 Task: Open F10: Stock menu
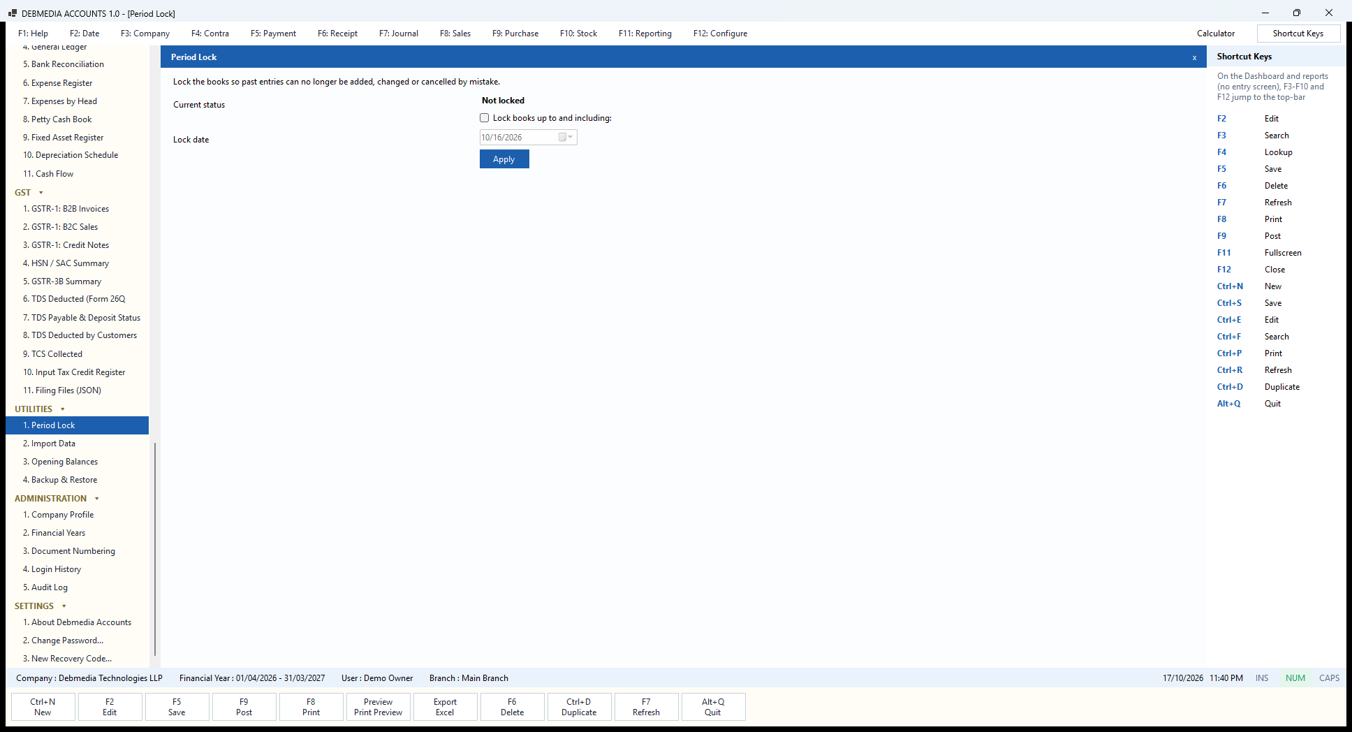[578, 34]
